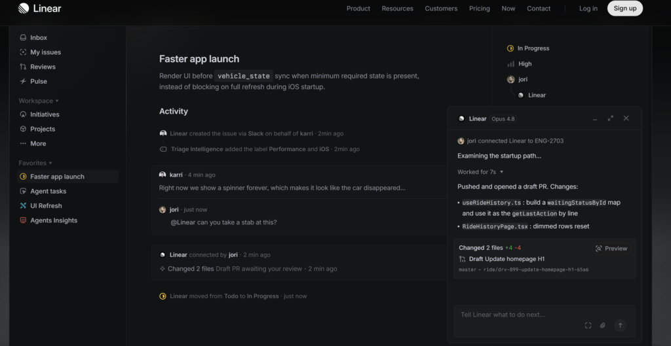
Task: Open the Now page
Action: 508,9
